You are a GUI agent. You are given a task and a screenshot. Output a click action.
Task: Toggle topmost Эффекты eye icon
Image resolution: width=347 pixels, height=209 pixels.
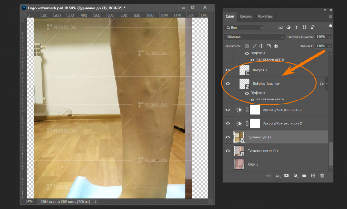click(x=247, y=53)
